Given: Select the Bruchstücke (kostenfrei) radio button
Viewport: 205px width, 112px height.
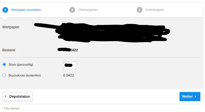Looking at the screenshot, I should (4, 75).
